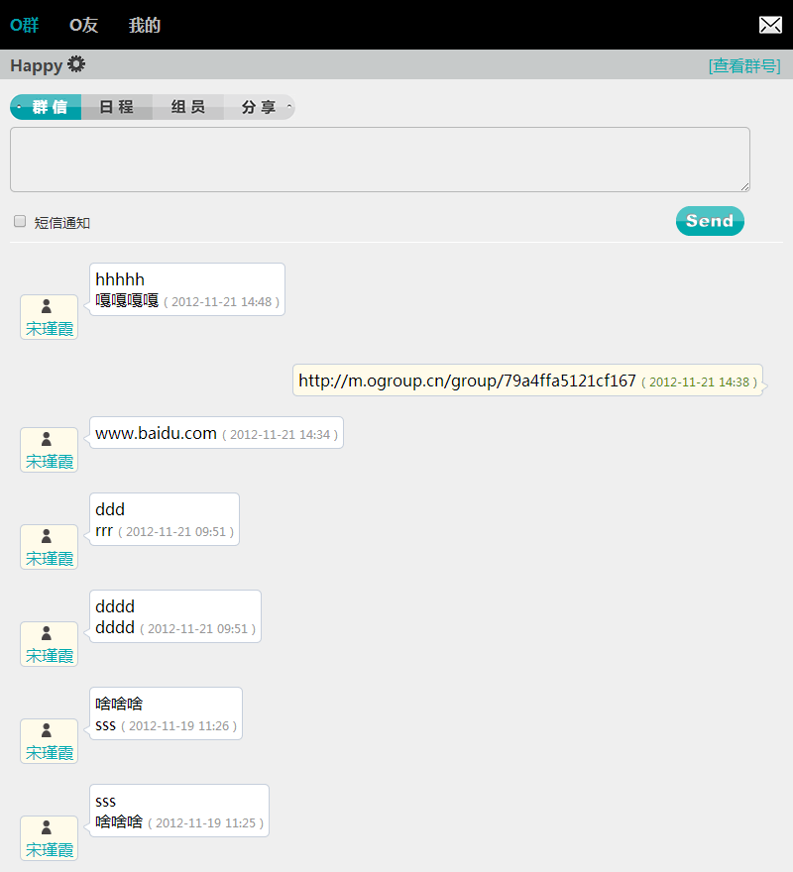Click 啥啥啥 in the 11:26 message

point(119,704)
